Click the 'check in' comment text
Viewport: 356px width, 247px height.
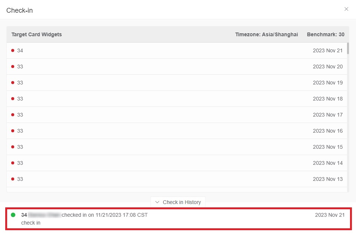click(31, 223)
